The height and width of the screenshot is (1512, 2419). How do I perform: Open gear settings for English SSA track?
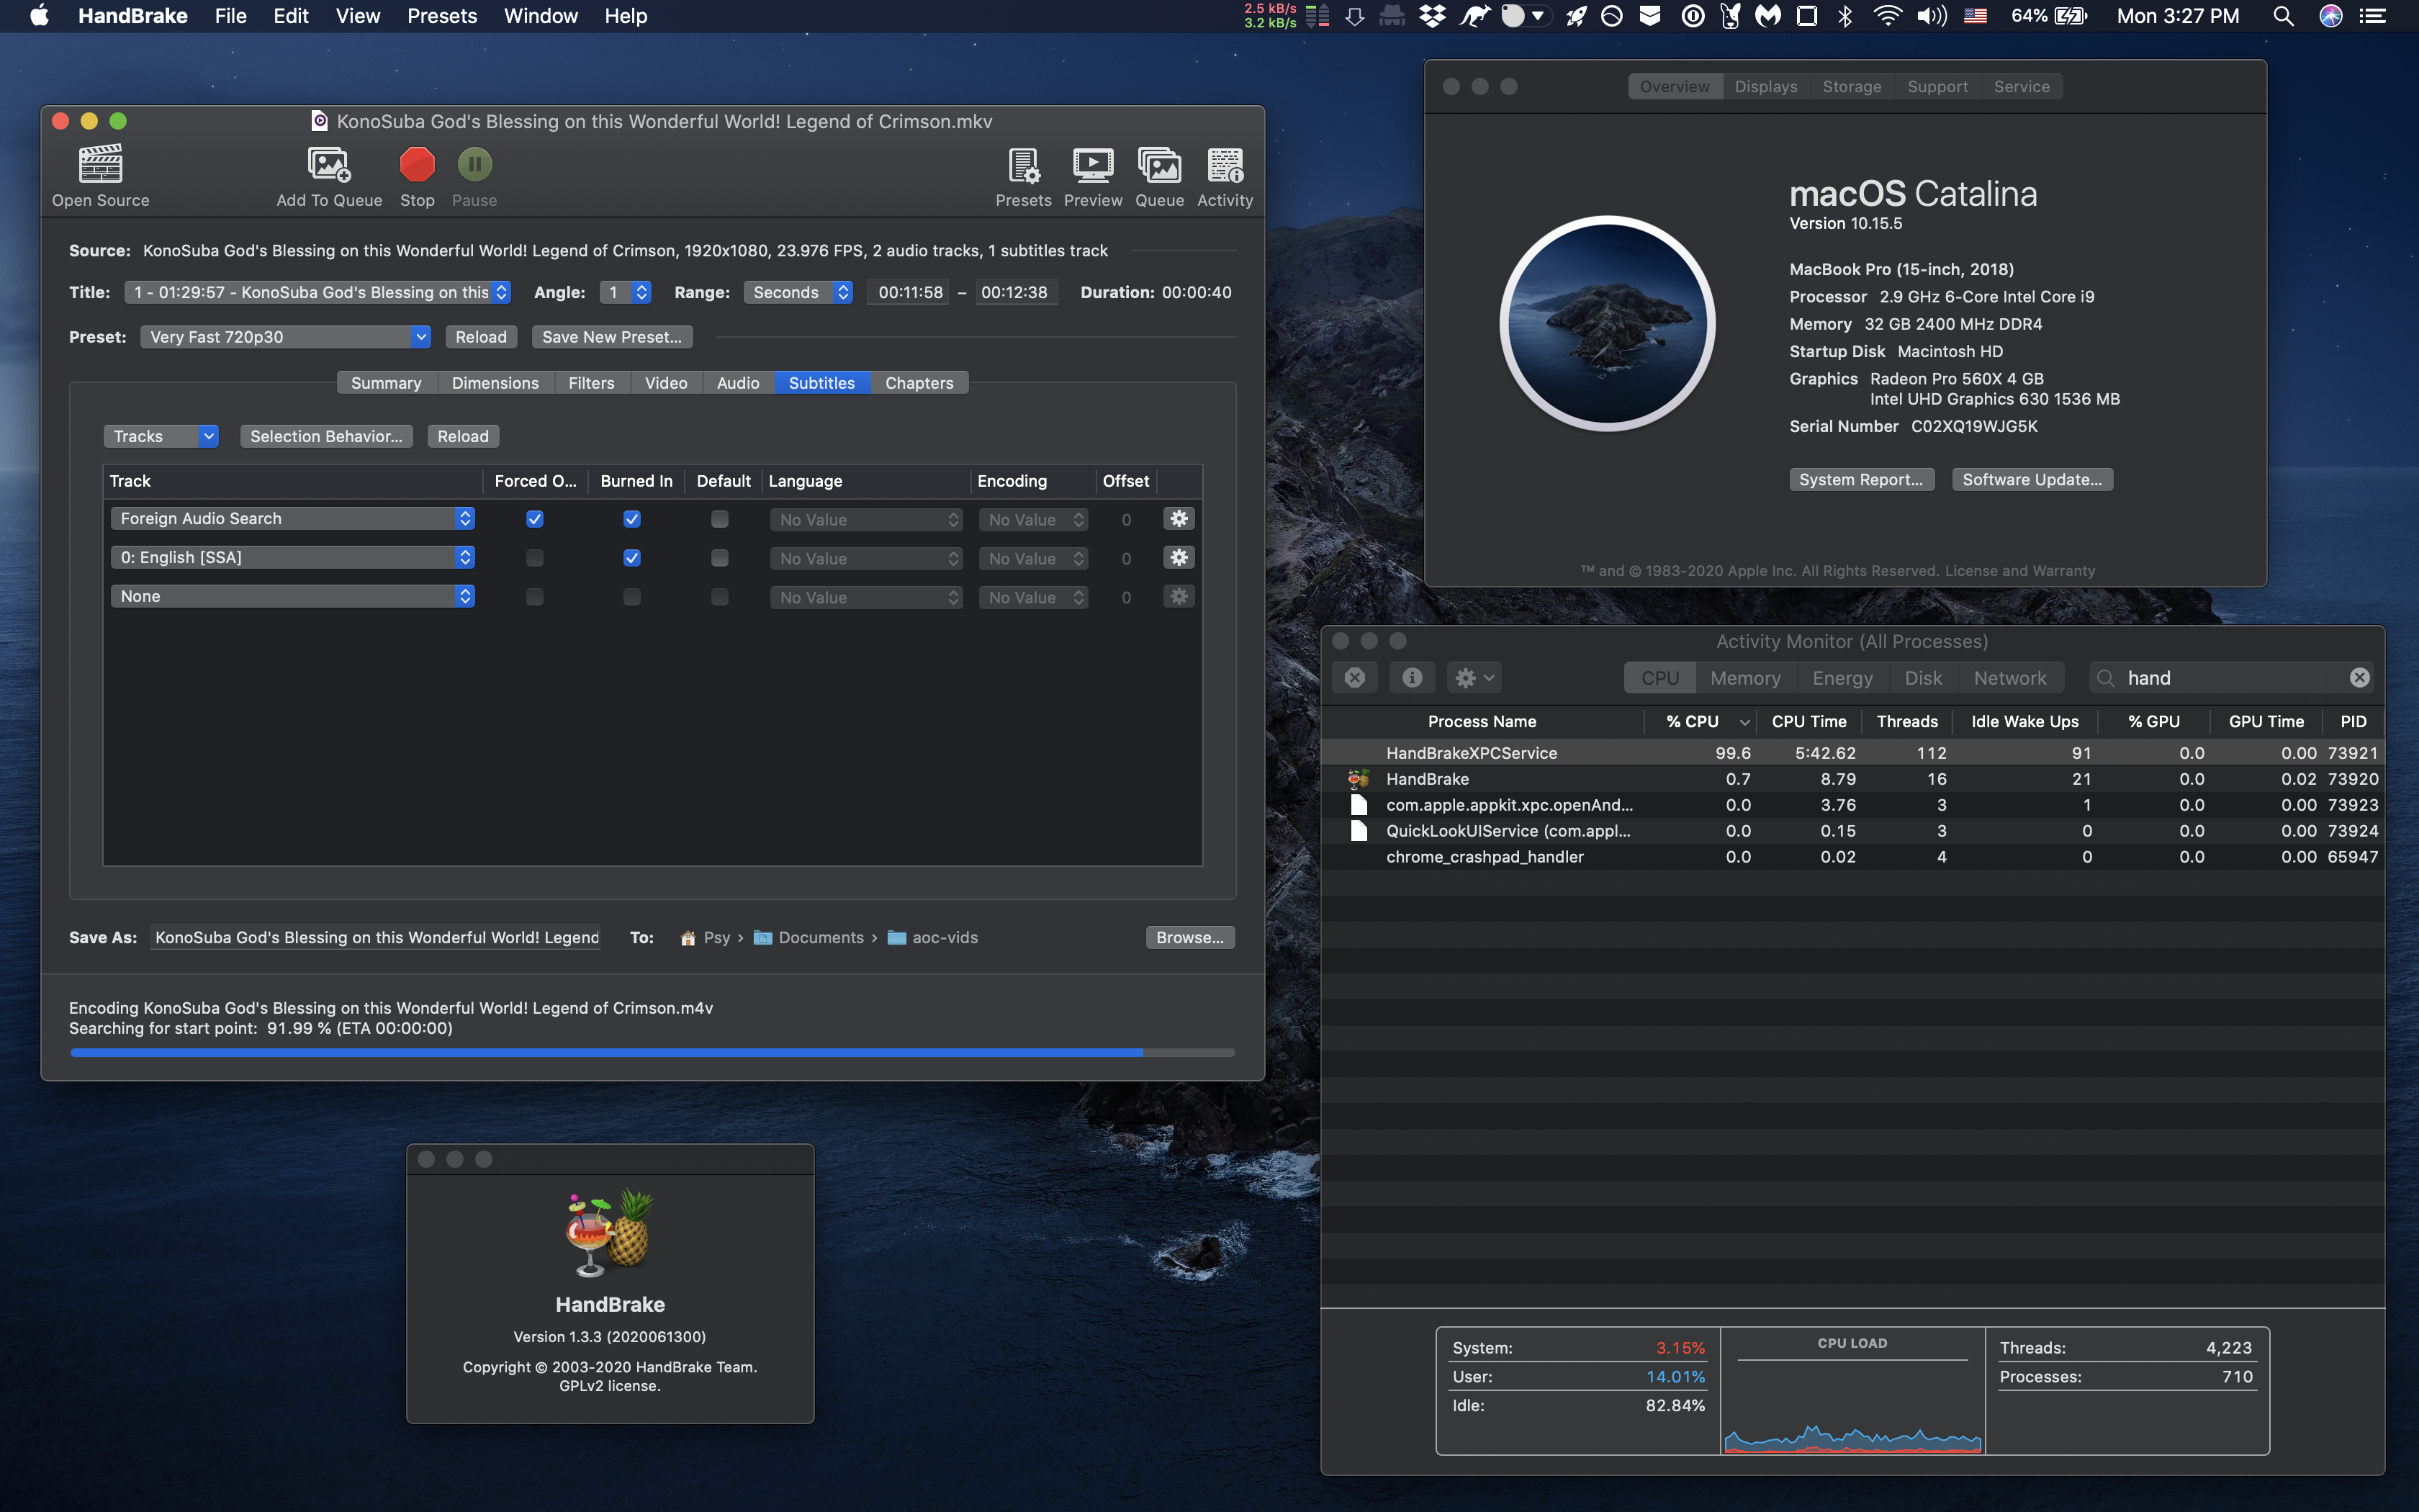1179,557
